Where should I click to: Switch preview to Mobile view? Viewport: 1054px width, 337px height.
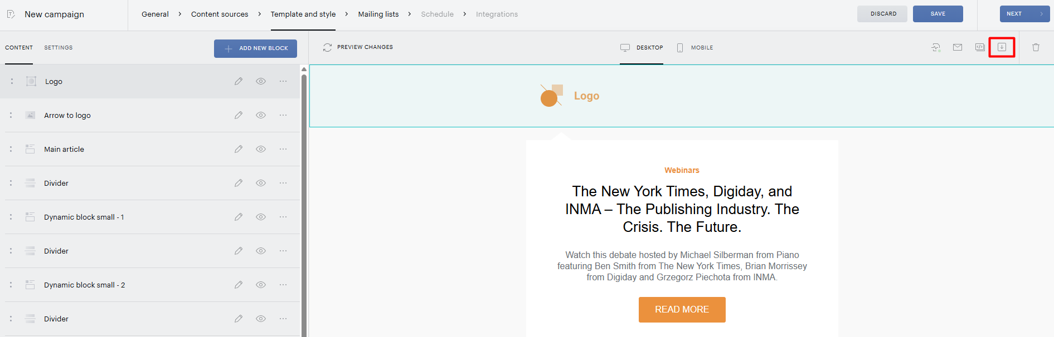coord(694,48)
